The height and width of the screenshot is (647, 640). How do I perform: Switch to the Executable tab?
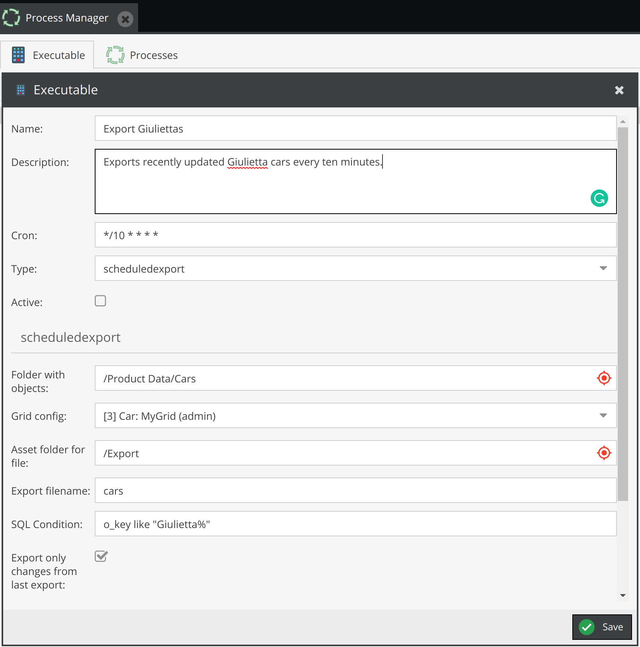point(47,55)
